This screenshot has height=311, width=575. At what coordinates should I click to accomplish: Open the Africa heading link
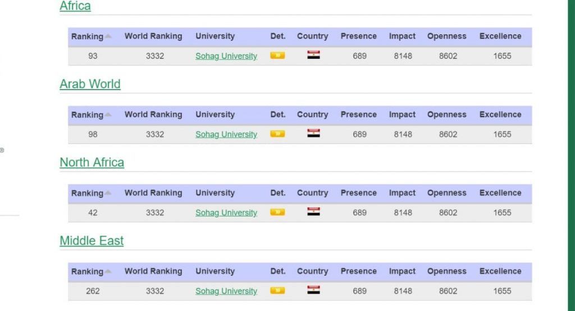coord(75,6)
